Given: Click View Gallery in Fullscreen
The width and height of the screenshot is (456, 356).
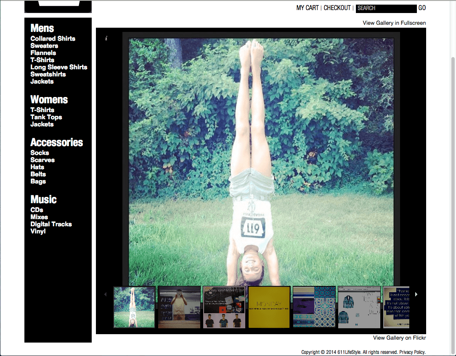Looking at the screenshot, I should tap(394, 23).
